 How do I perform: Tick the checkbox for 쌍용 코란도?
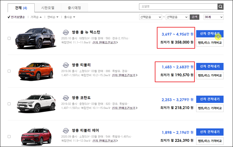pyautogui.click(x=9, y=104)
